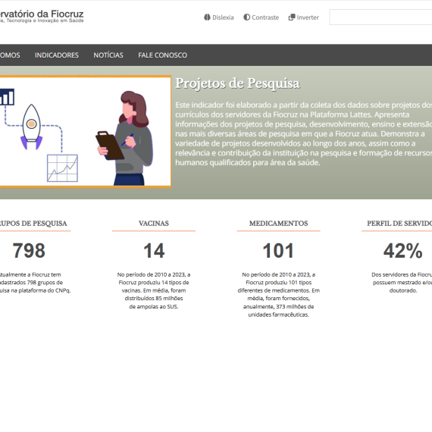Click the text 'distribuídos 85 milhões'
This screenshot has height=432, width=432.
[x=154, y=299]
